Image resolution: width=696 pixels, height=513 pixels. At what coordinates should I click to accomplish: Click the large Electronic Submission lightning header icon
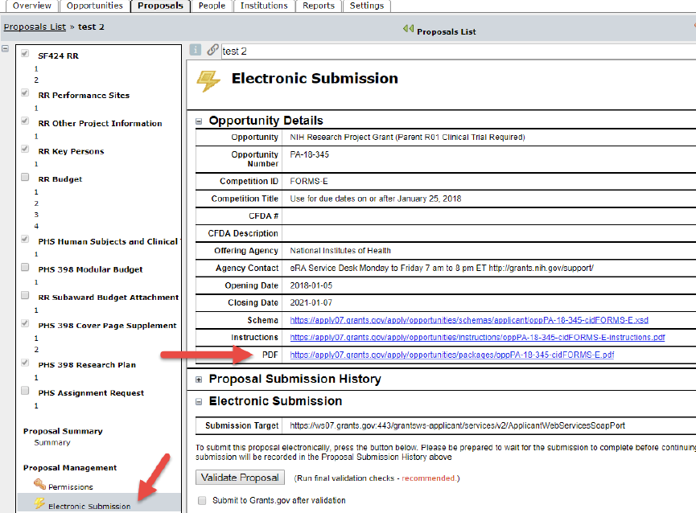(x=208, y=80)
